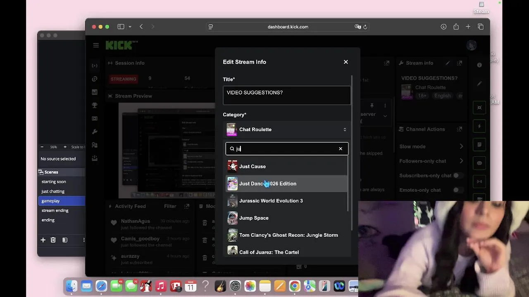Click the English language tag
This screenshot has height=297, width=529.
click(442, 96)
